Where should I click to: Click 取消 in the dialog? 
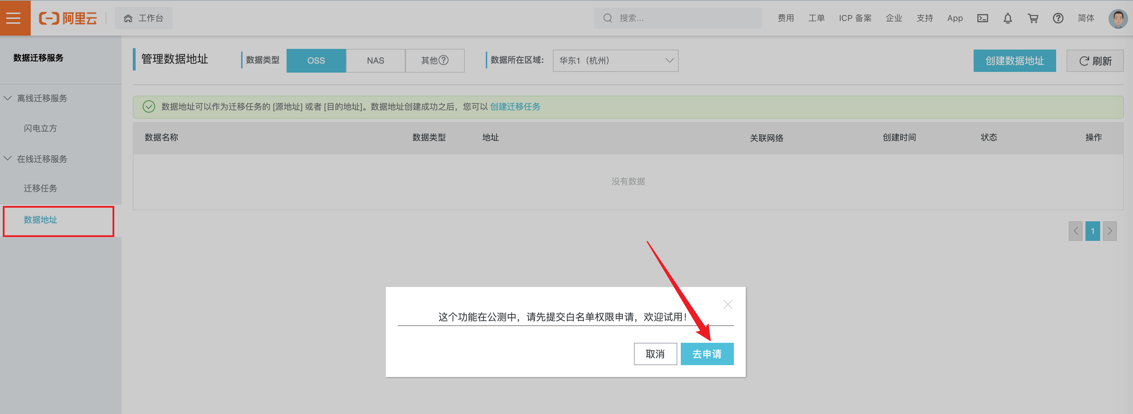coord(655,354)
